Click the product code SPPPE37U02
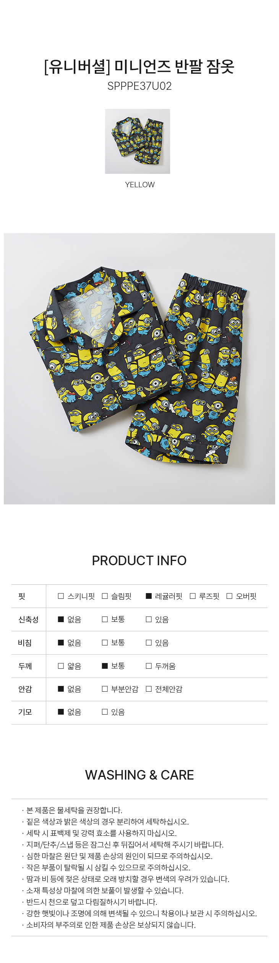The width and height of the screenshot is (279, 963). coord(139,86)
